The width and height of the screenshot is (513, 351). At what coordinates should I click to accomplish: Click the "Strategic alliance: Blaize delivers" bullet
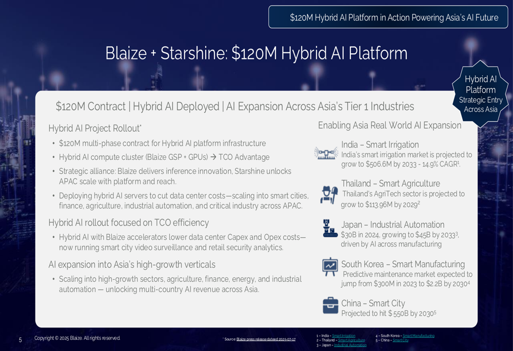point(175,176)
